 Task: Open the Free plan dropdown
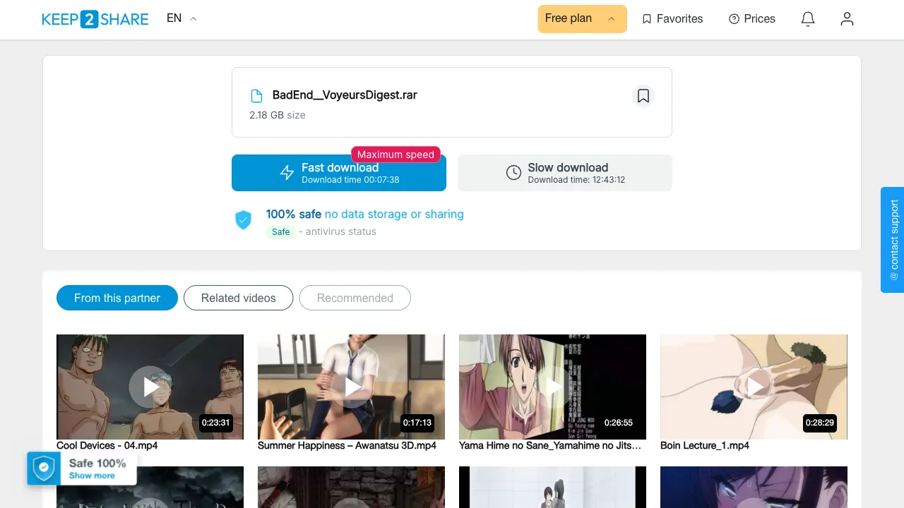click(582, 19)
